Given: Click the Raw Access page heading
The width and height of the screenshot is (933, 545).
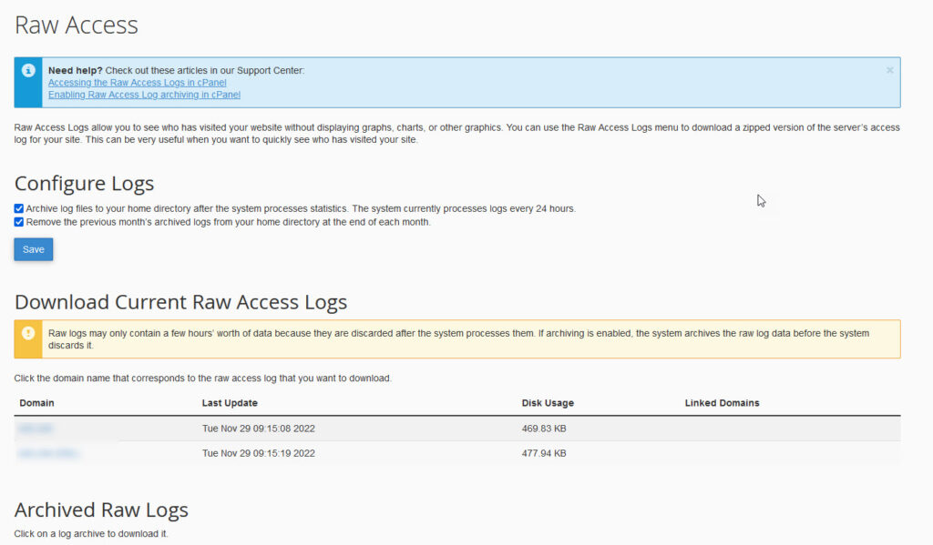Looking at the screenshot, I should tap(76, 25).
